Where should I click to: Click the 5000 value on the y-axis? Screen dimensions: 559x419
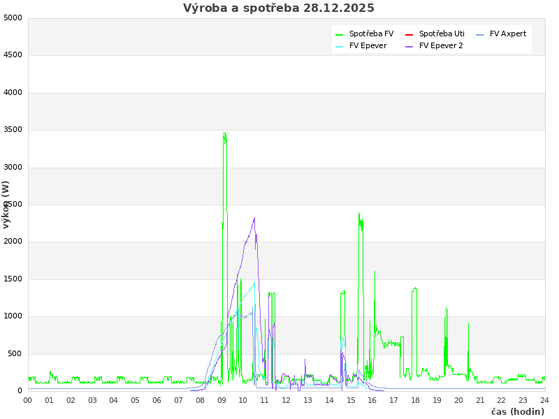13,17
